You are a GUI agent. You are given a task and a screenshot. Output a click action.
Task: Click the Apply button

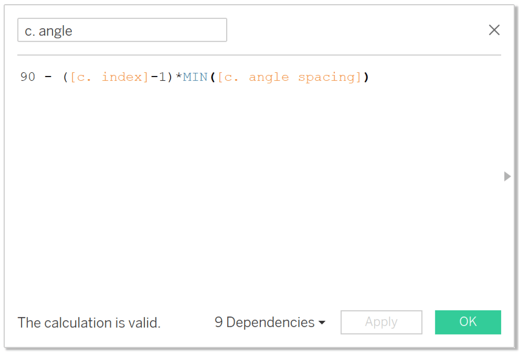(381, 322)
